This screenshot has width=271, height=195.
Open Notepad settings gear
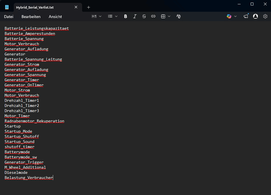pyautogui.click(x=265, y=17)
